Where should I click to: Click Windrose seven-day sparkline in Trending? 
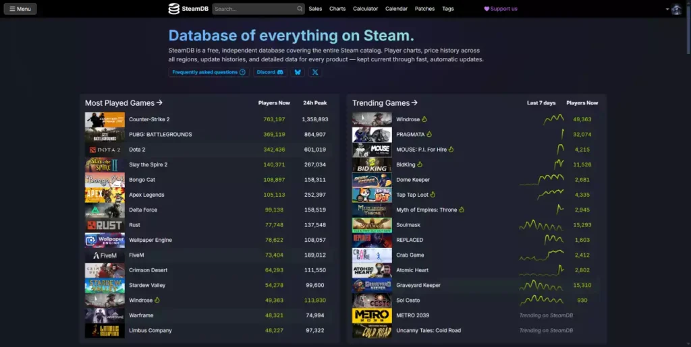[553, 119]
